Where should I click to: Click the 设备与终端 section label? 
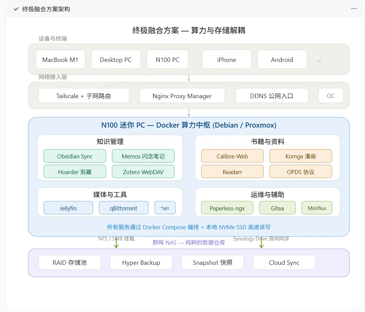(53, 39)
